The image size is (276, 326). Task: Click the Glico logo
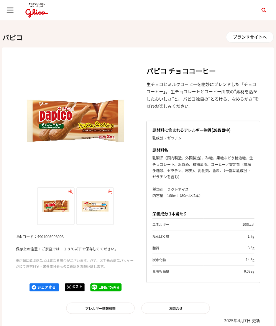tap(37, 10)
